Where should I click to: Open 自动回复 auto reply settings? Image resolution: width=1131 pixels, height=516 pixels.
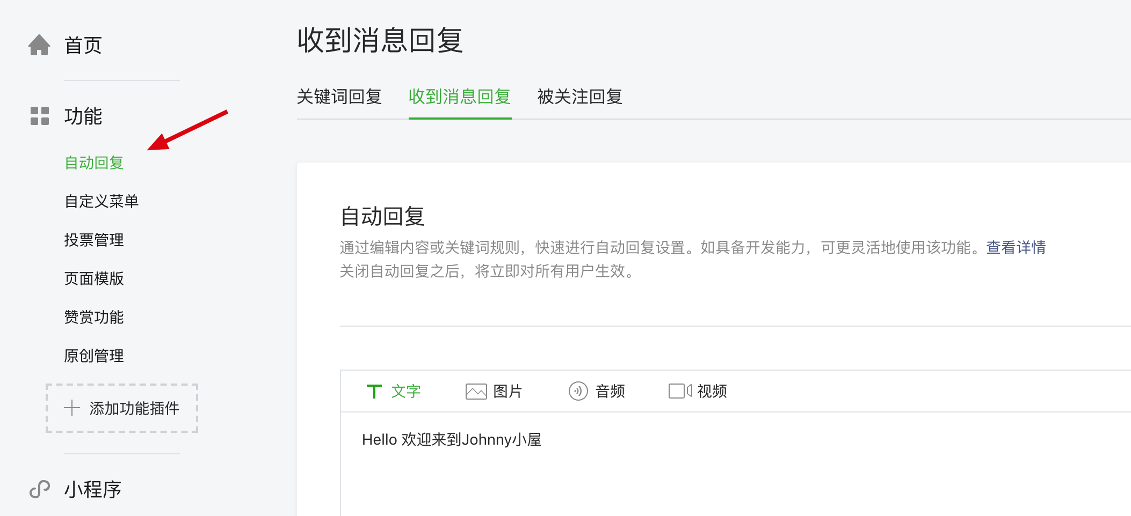pyautogui.click(x=94, y=164)
